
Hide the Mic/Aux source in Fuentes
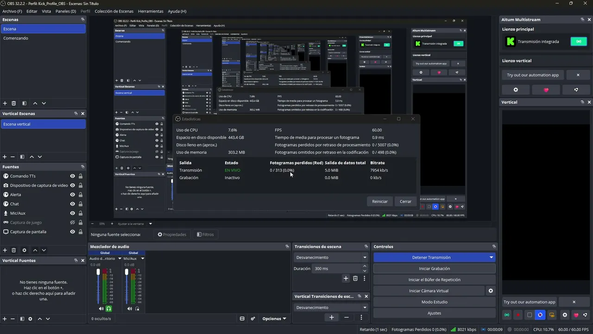click(73, 213)
